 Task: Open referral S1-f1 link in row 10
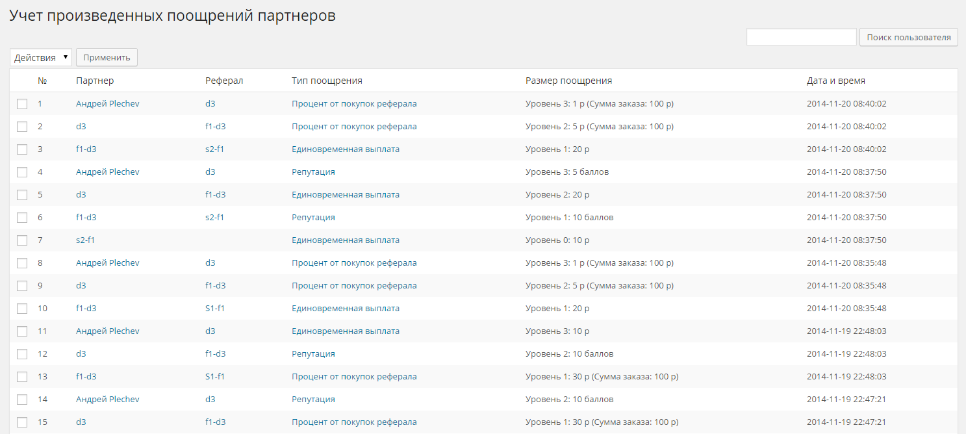[214, 309]
